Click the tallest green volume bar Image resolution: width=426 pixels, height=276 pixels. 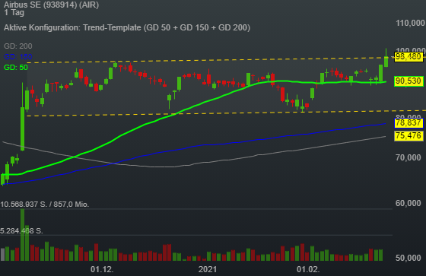coord(22,235)
